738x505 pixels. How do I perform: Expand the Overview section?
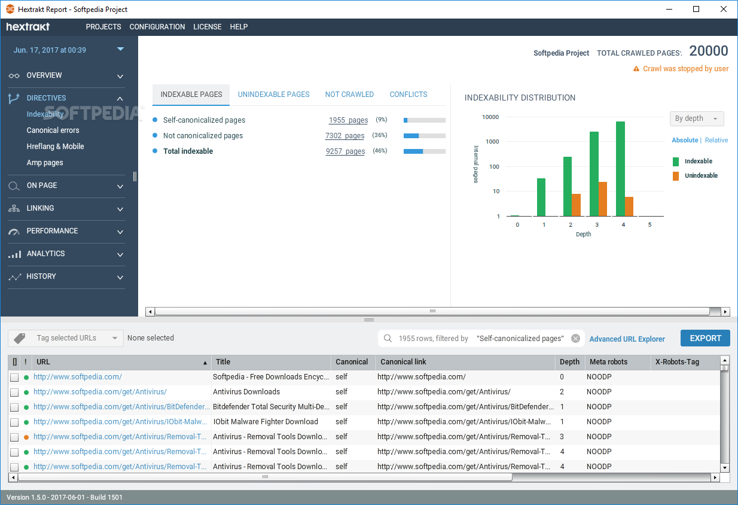click(120, 77)
